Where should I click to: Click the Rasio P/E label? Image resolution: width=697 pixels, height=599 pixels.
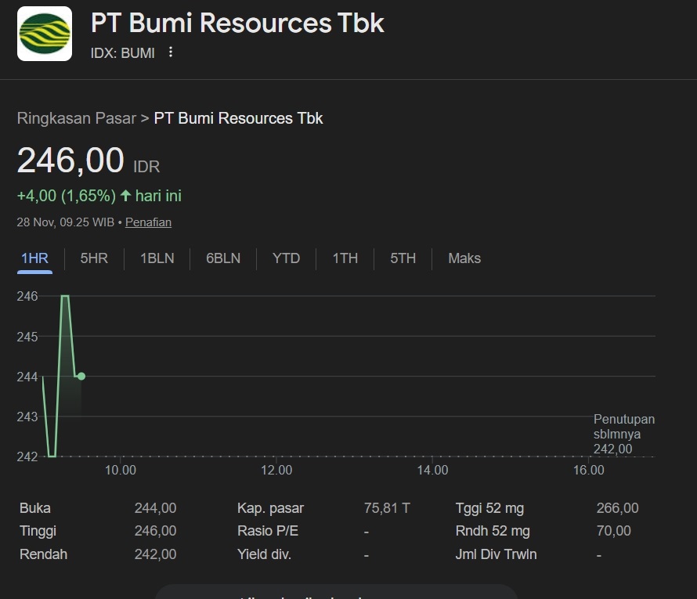268,531
